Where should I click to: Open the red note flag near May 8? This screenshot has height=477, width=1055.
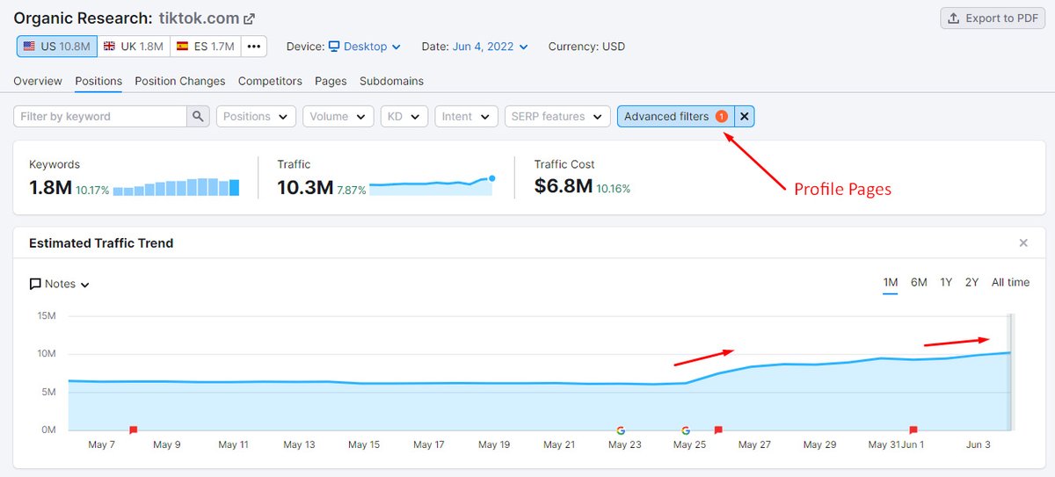point(134,430)
